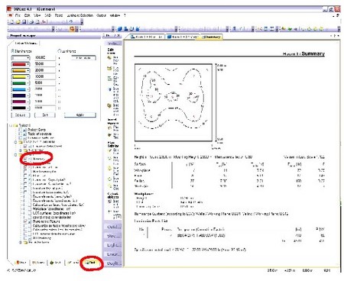Click the Print toolbar icon
344x281 pixels.
pyautogui.click(x=31, y=22)
